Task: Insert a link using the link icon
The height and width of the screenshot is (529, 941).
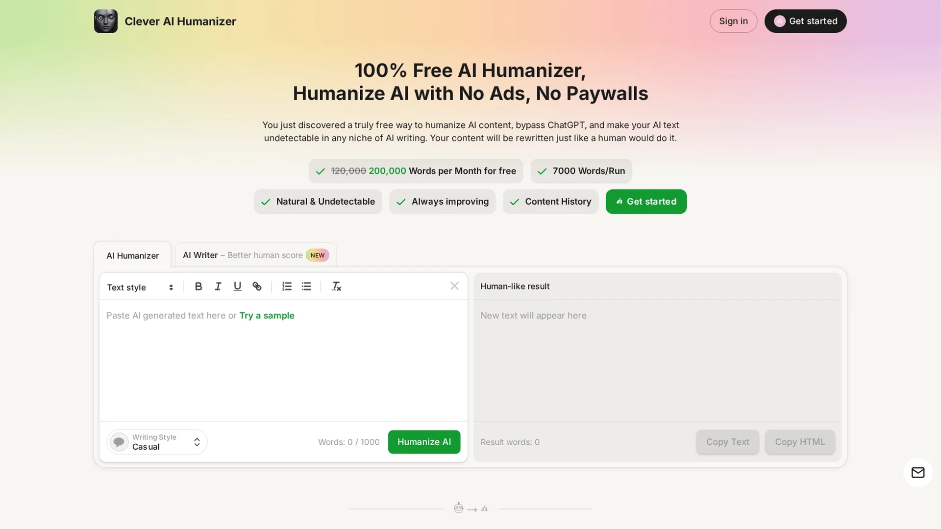Action: pos(257,287)
